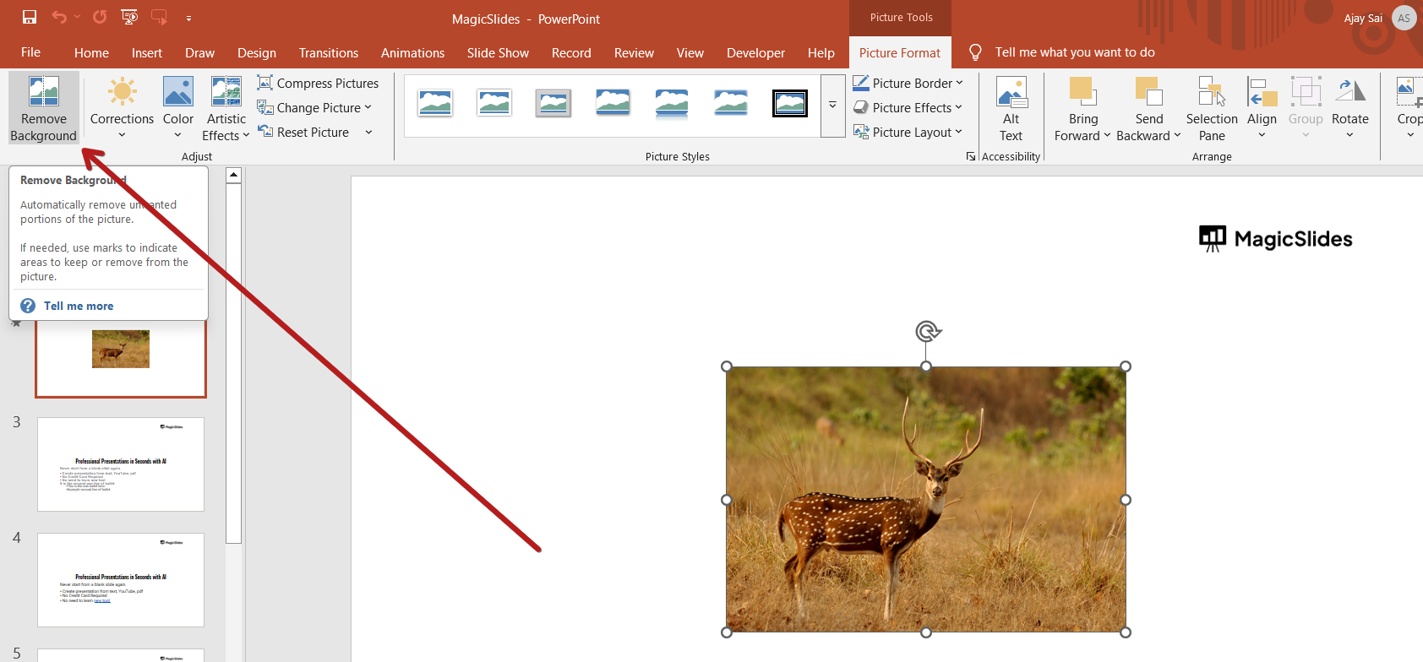
Task: Expand the Send Backward dropdown arrow
Action: [1177, 135]
